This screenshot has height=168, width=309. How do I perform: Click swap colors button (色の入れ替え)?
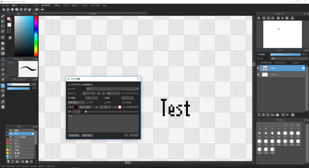click(85, 107)
